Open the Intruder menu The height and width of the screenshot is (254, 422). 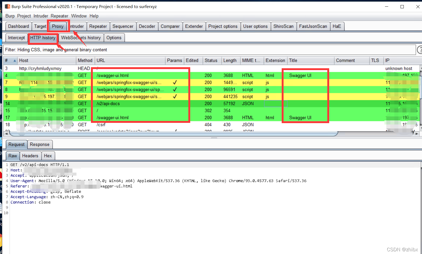click(41, 16)
